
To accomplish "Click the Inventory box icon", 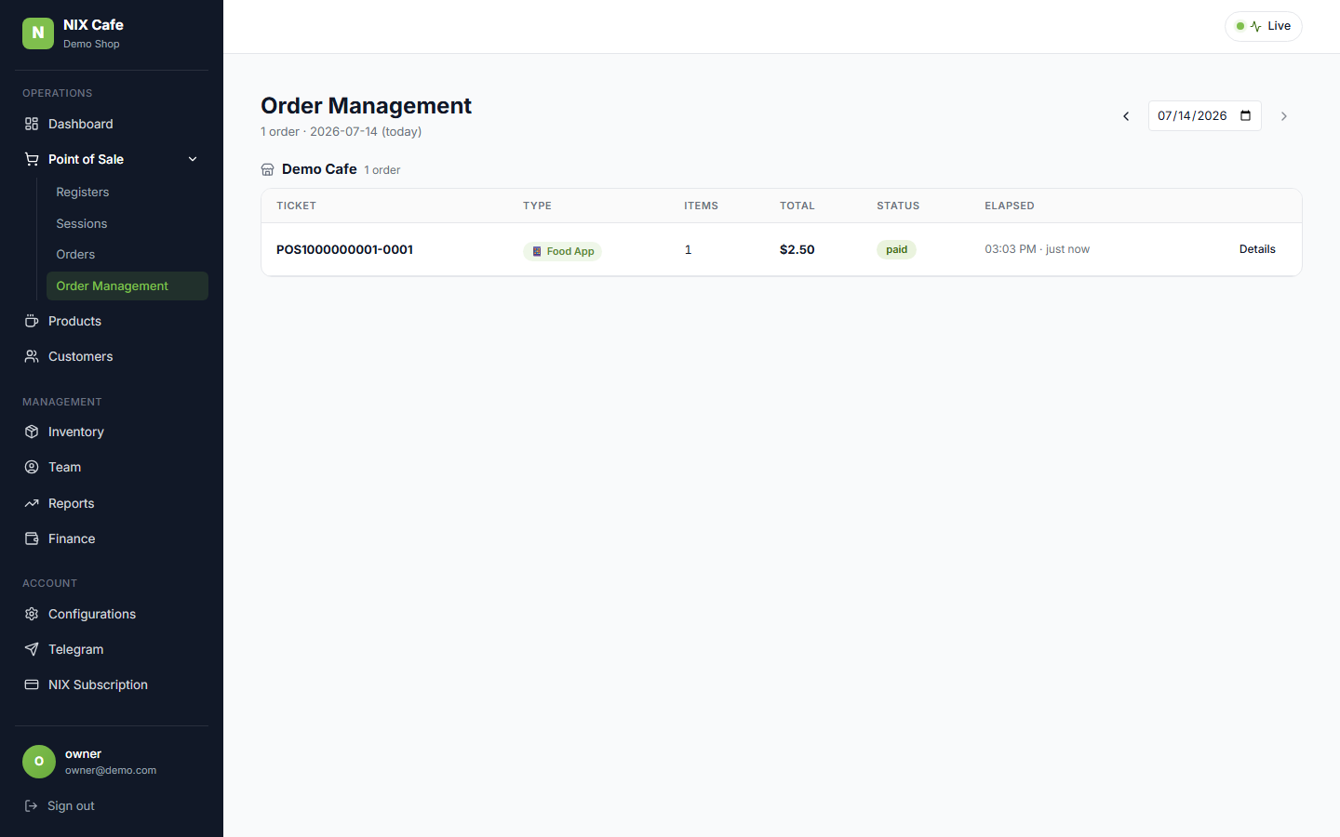I will [x=32, y=432].
